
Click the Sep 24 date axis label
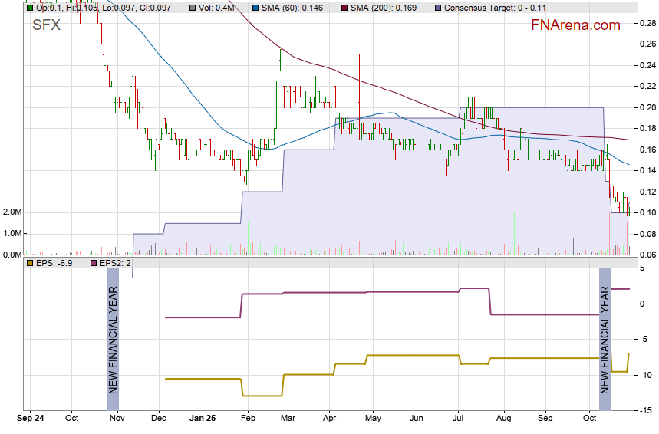(30, 419)
